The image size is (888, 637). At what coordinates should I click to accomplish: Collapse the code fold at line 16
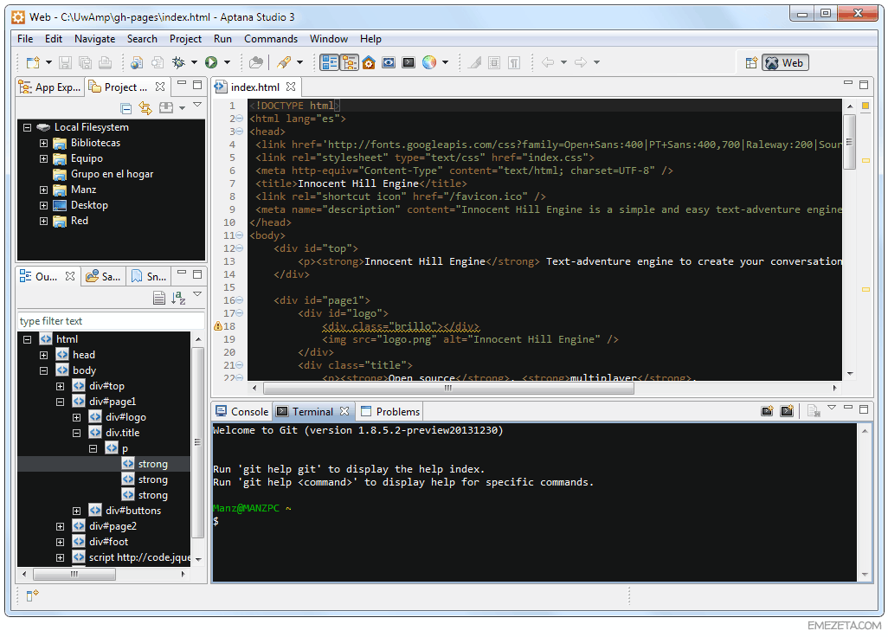coord(240,300)
